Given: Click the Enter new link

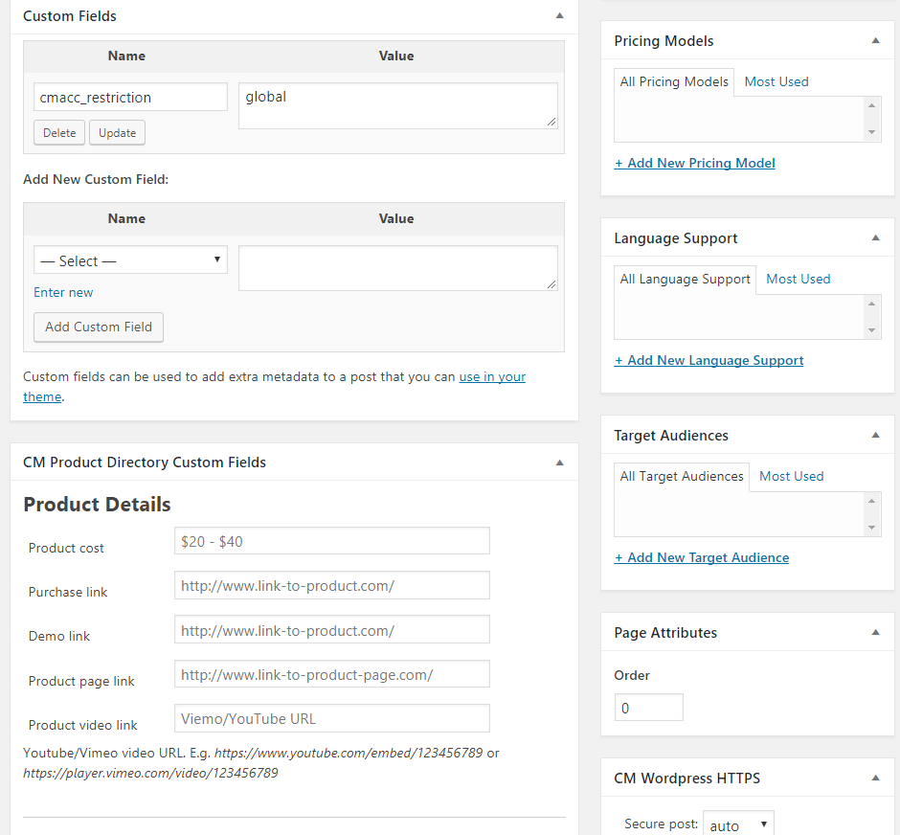Looking at the screenshot, I should point(63,293).
